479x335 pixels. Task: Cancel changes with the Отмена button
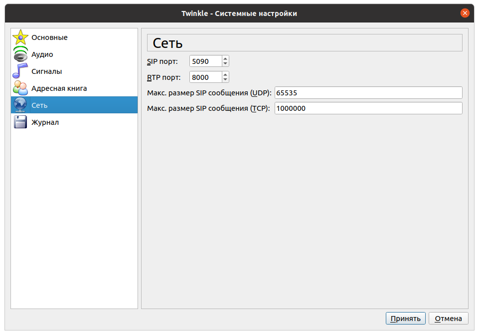tap(448, 319)
